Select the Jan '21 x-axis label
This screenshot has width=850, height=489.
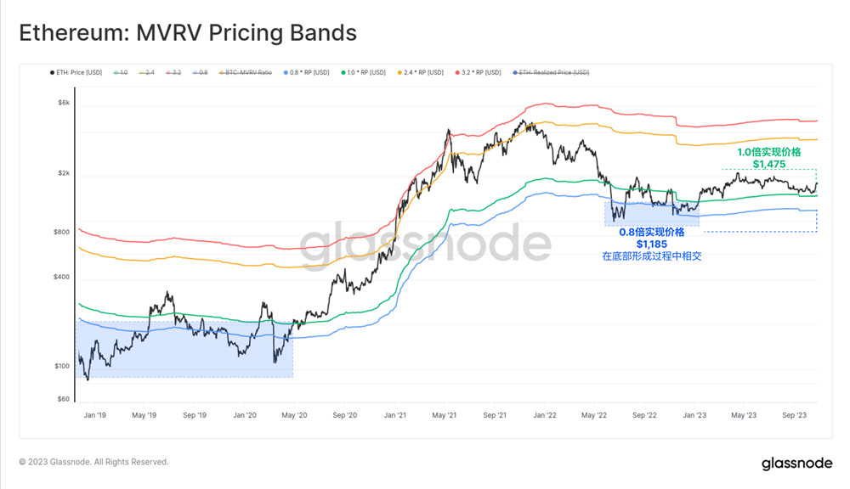click(x=394, y=415)
